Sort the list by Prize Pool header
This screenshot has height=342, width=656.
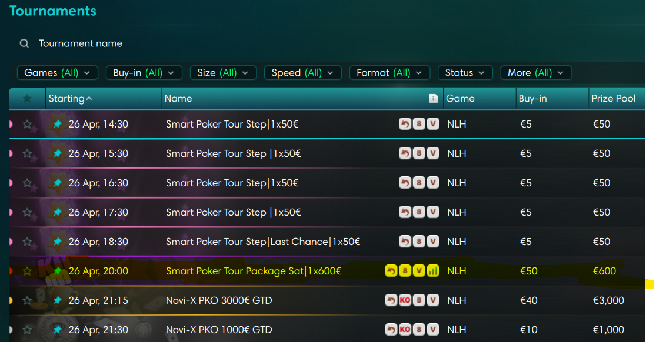tap(613, 99)
